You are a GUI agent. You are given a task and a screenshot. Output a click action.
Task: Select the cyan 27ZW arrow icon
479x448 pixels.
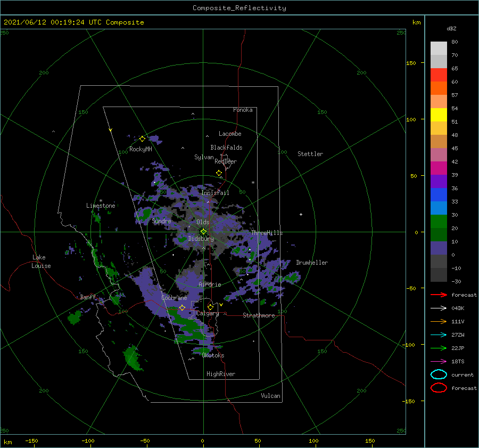tap(439, 335)
